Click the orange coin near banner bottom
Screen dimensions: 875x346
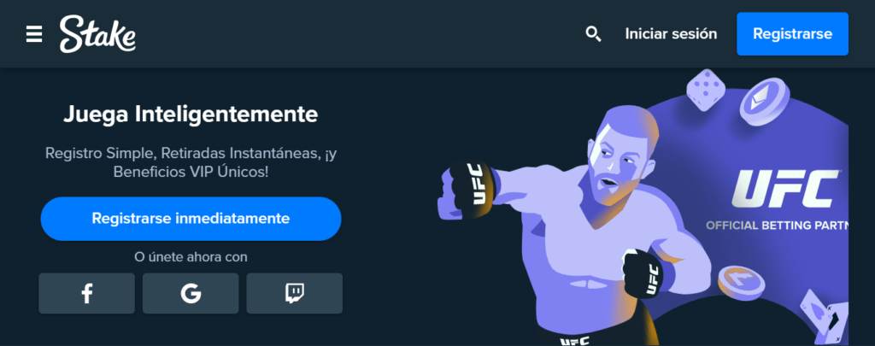click(743, 283)
